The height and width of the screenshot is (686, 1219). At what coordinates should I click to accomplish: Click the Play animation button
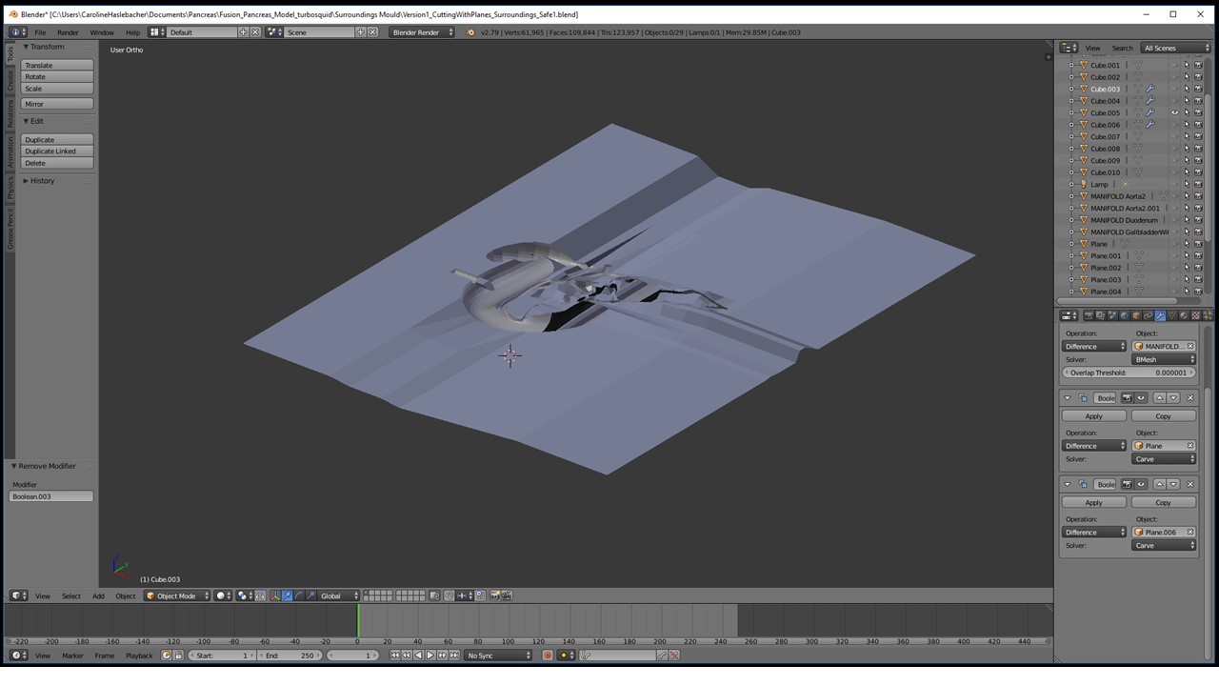tap(430, 655)
